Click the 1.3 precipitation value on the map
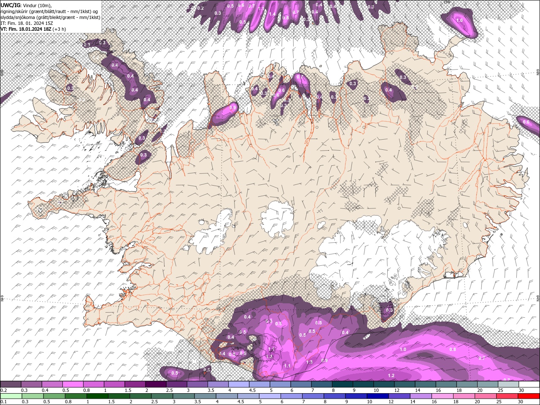The height and width of the screenshot is (405, 540). tap(309, 362)
